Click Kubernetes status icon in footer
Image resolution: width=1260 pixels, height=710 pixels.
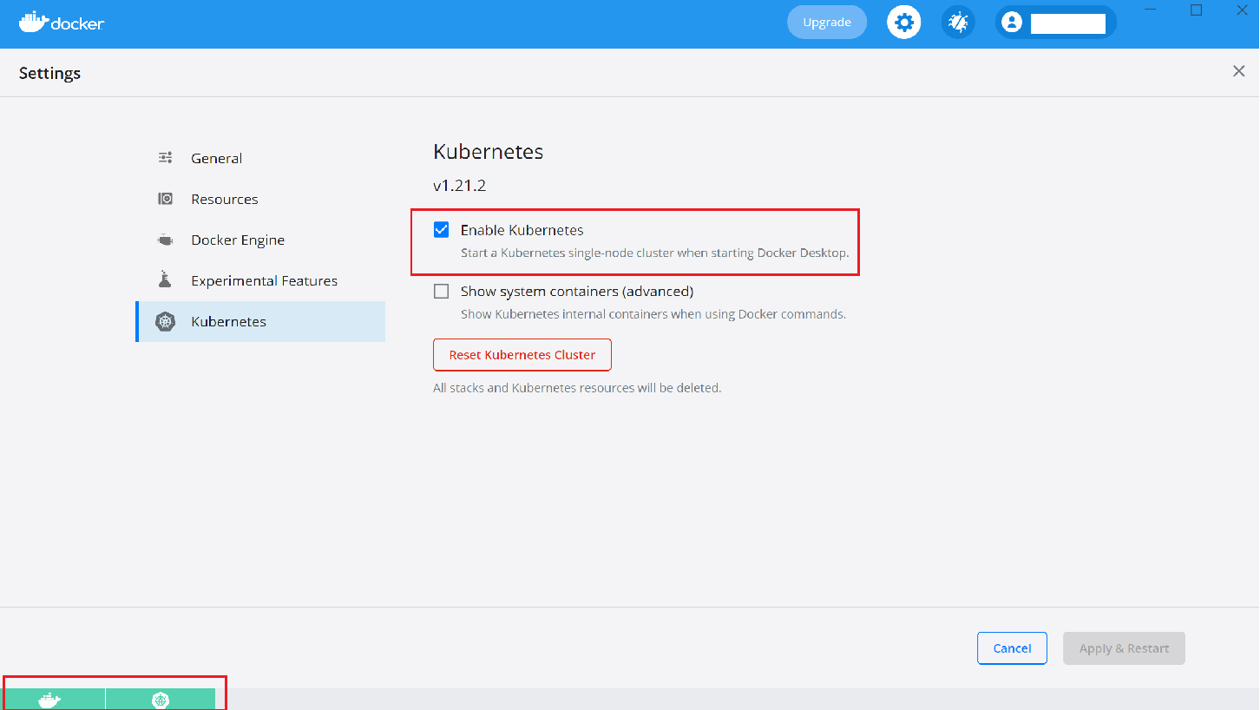click(161, 700)
